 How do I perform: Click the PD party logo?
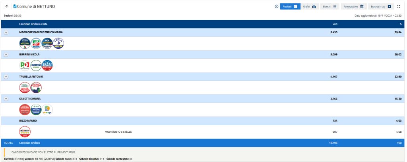click(25, 65)
